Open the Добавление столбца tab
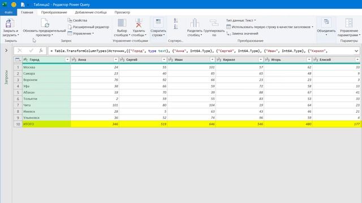 [90, 12]
